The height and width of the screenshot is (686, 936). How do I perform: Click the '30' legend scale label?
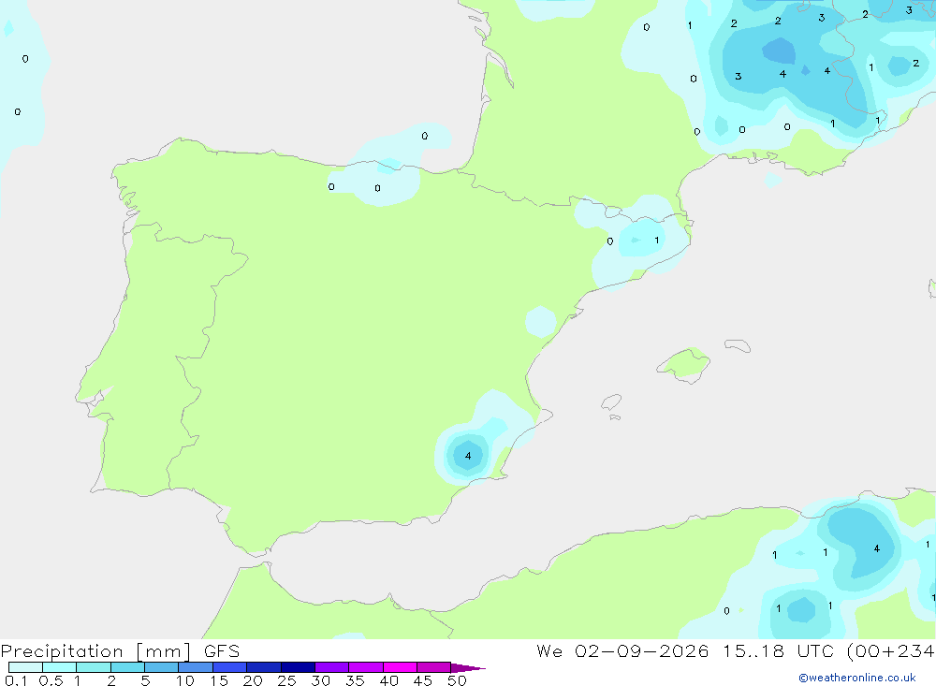[320, 680]
